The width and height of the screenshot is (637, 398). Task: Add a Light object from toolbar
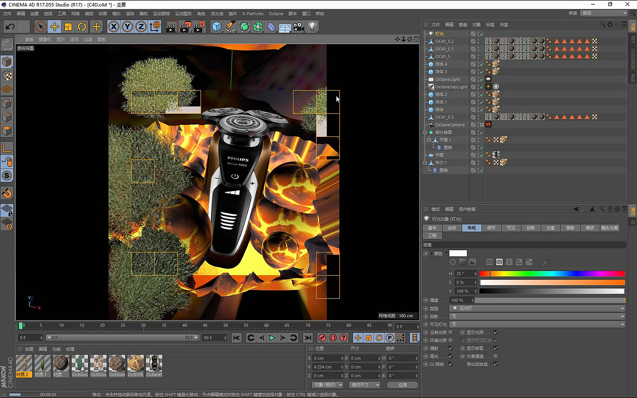coord(313,26)
